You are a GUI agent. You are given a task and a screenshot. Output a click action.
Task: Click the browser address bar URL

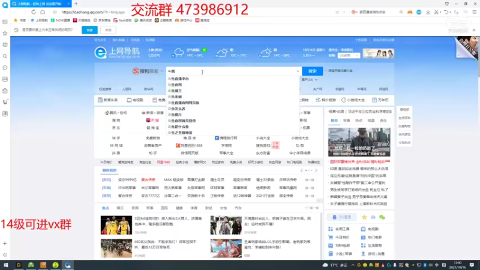(93, 12)
